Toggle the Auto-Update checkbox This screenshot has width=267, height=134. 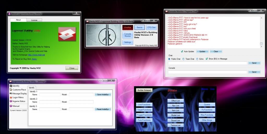click(182, 51)
